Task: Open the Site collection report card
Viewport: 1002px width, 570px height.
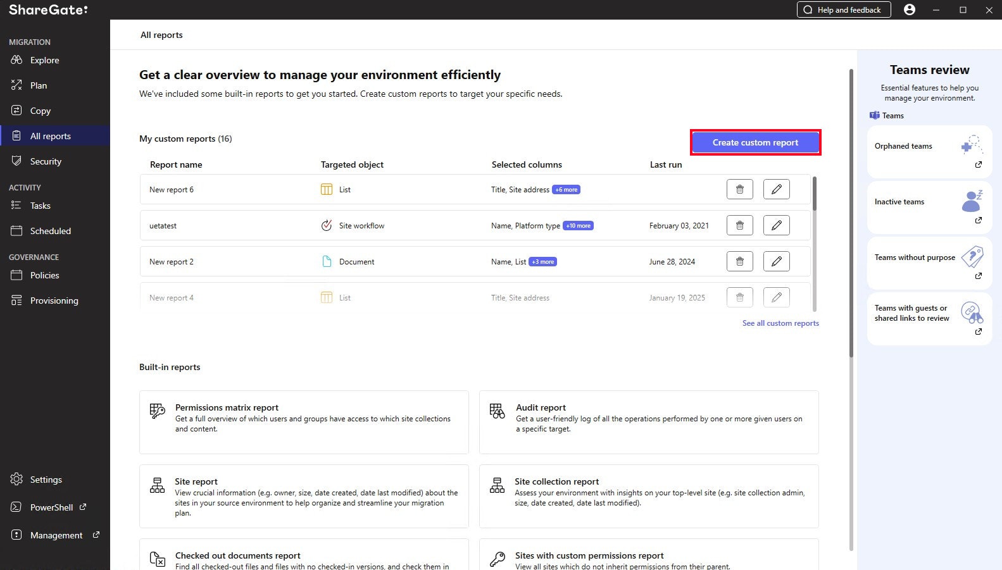Action: (x=649, y=496)
